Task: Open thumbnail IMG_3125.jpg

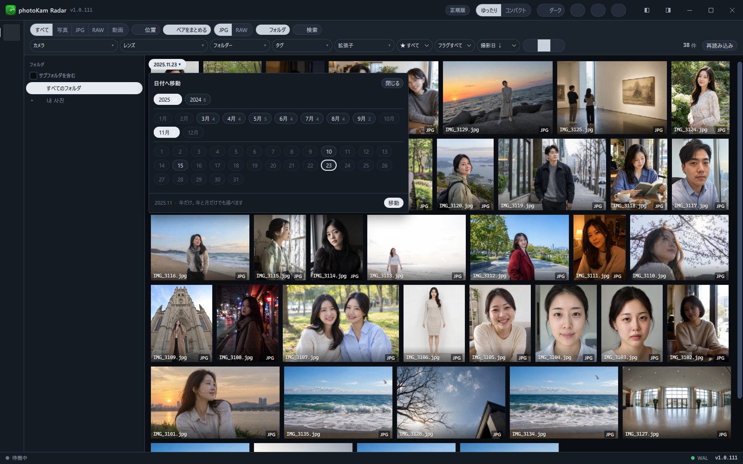Action: pos(612,97)
